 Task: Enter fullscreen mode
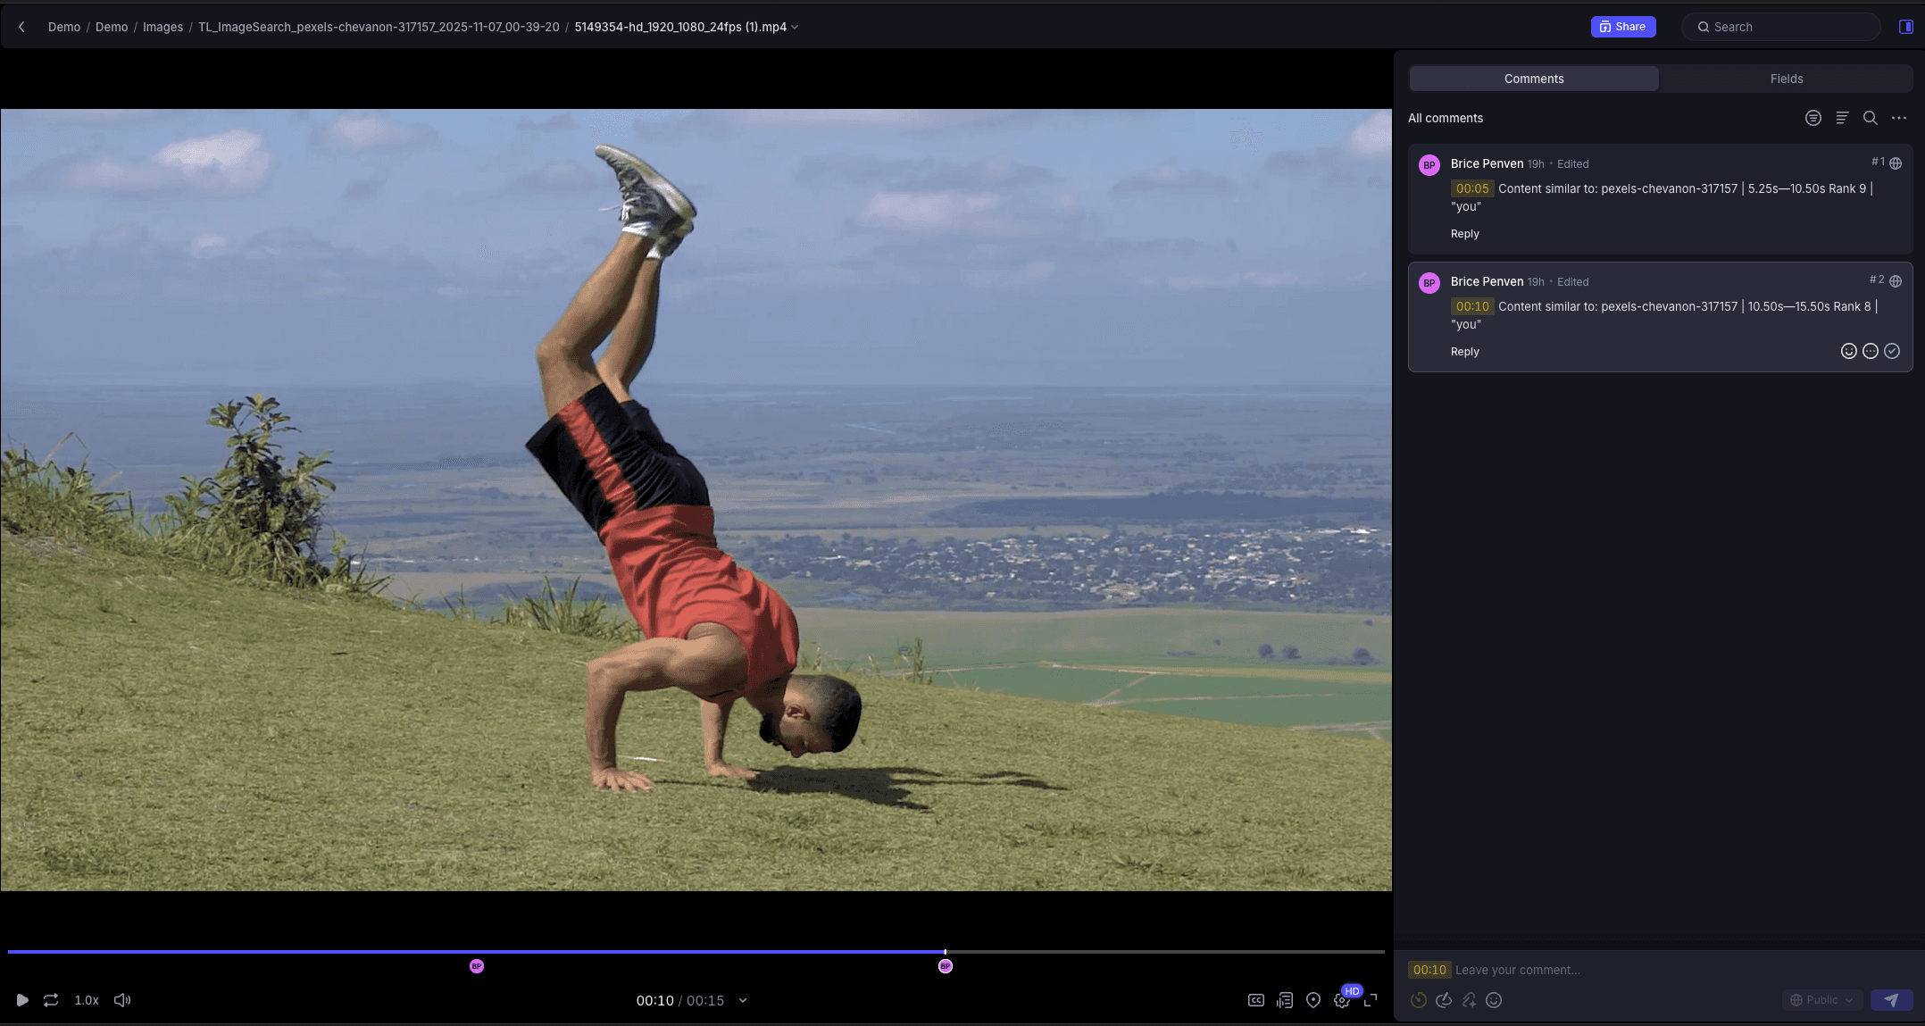click(1371, 1000)
